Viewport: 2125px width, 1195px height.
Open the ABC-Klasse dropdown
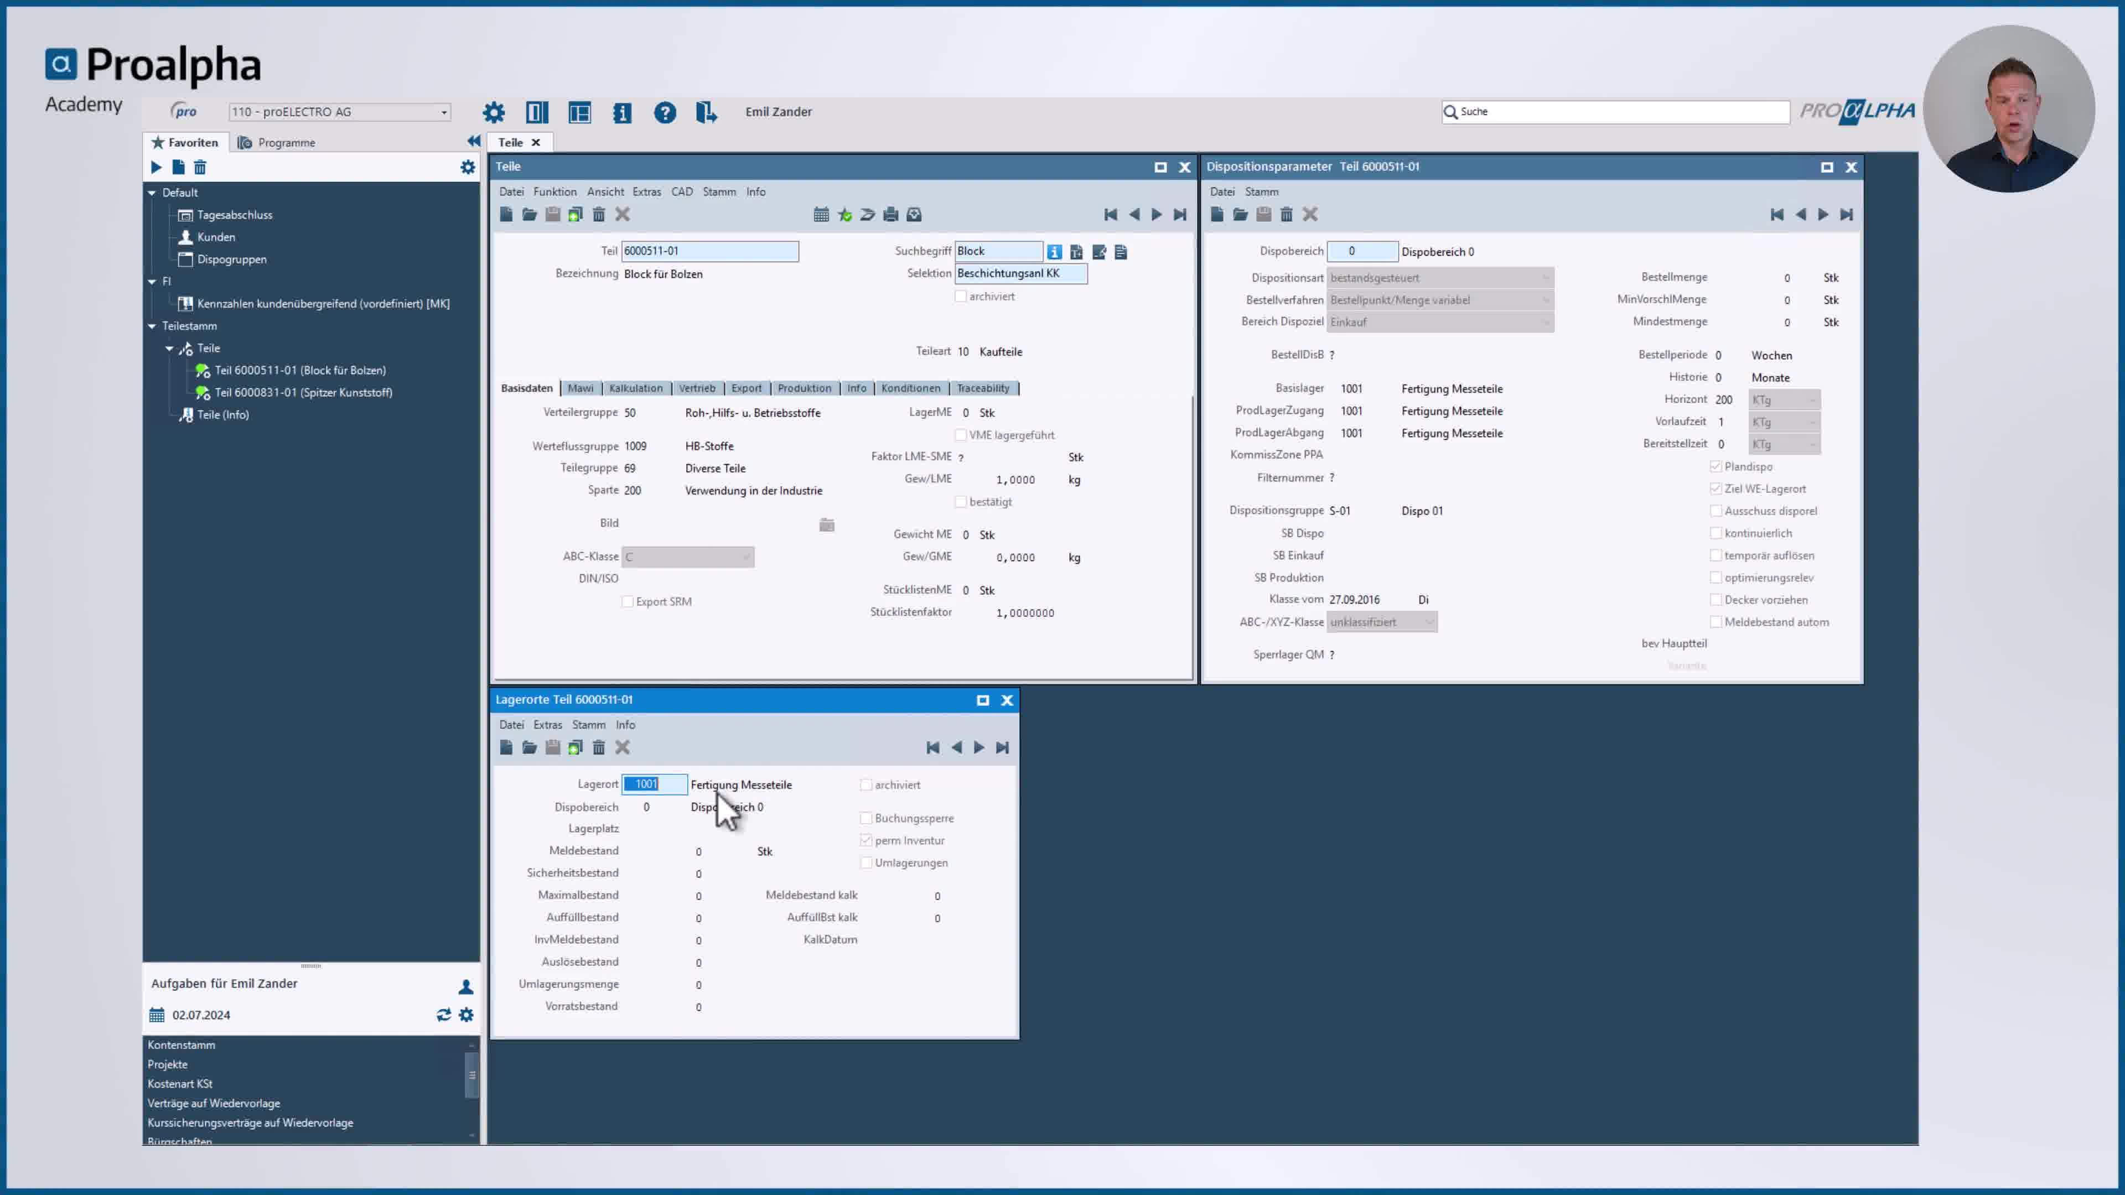687,557
